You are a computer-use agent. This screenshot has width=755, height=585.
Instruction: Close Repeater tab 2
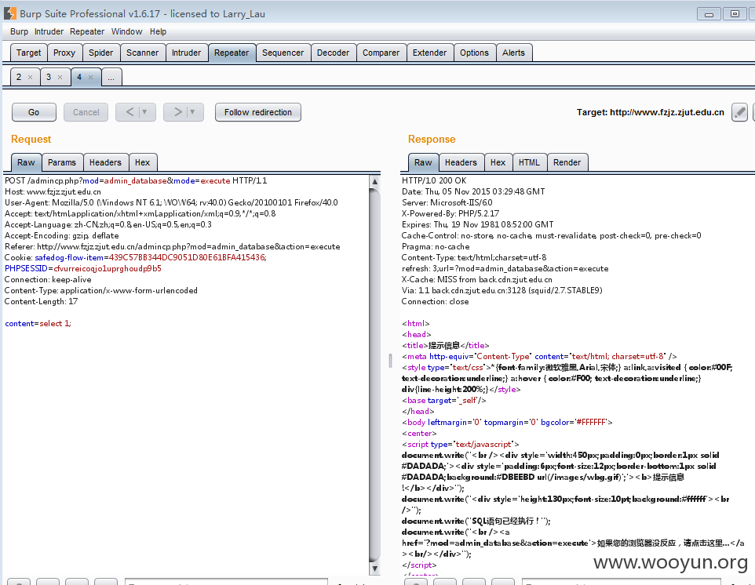(x=31, y=77)
